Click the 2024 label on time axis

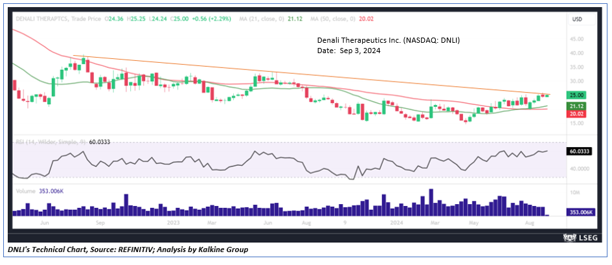(396, 222)
